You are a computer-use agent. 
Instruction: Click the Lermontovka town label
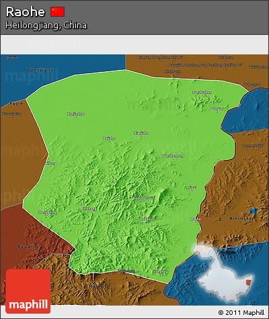tap(254, 146)
